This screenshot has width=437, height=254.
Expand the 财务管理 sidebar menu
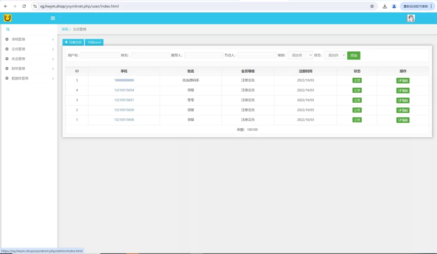[x=29, y=69]
